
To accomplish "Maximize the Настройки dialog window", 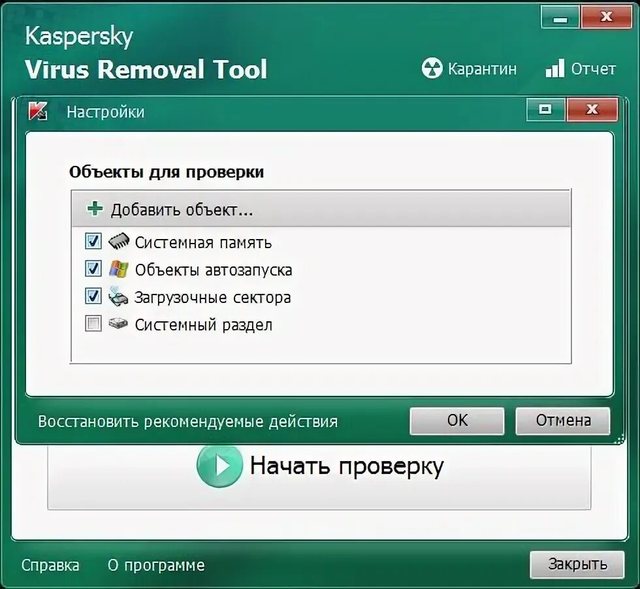I will point(546,109).
